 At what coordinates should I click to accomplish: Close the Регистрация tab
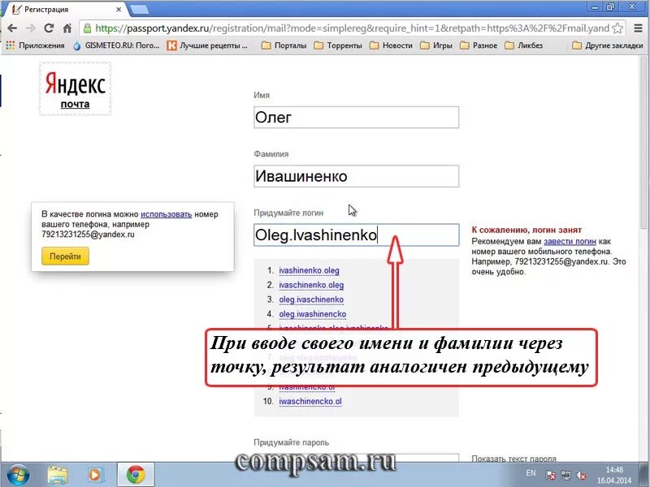click(x=119, y=9)
